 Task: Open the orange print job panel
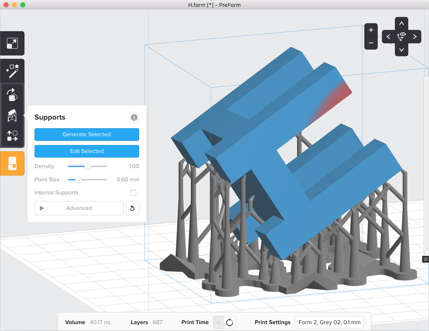click(x=12, y=163)
